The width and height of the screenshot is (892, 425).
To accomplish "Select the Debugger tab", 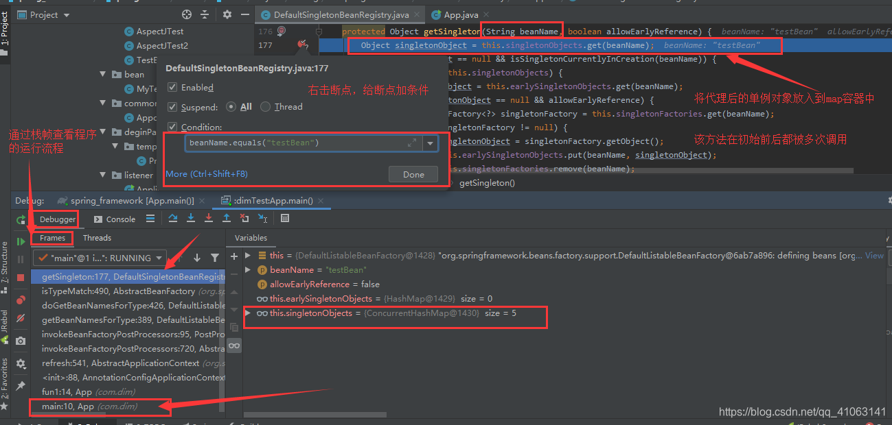I will (x=58, y=219).
